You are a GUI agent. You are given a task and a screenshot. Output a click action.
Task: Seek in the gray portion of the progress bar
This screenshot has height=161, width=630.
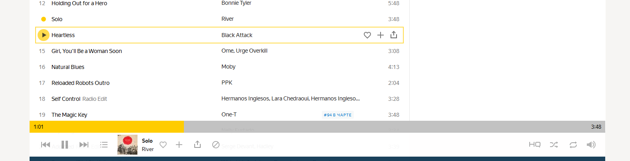coord(394,127)
